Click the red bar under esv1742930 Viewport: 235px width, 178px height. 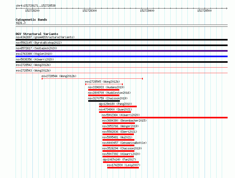point(123,168)
